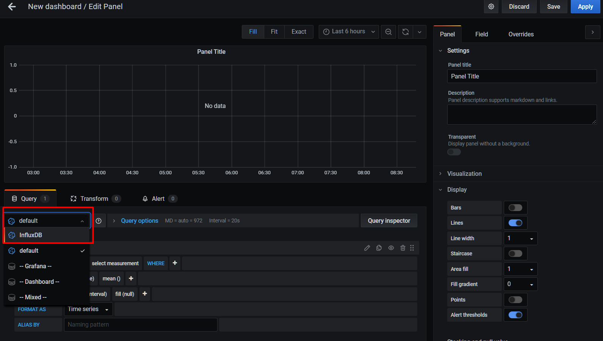Open the Line width dropdown

[520, 238]
